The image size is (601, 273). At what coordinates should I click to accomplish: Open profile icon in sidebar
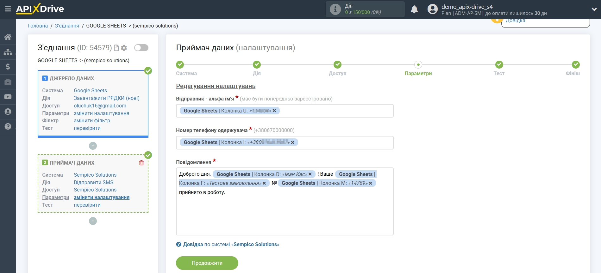coord(8,112)
